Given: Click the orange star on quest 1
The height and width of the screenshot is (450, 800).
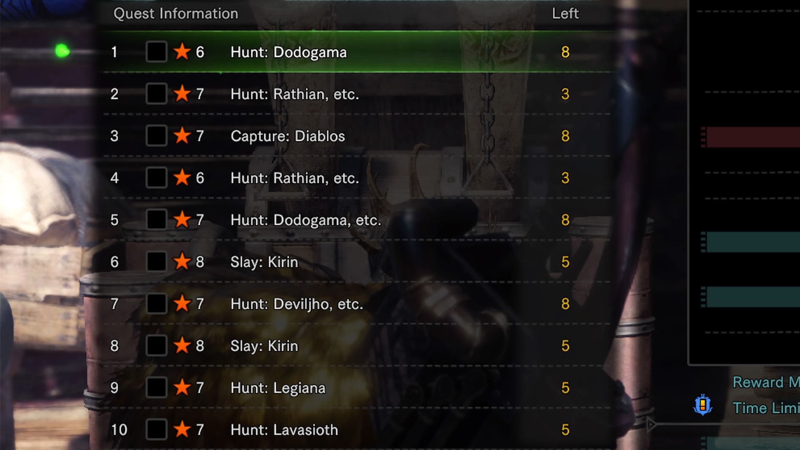Looking at the screenshot, I should pyautogui.click(x=182, y=52).
